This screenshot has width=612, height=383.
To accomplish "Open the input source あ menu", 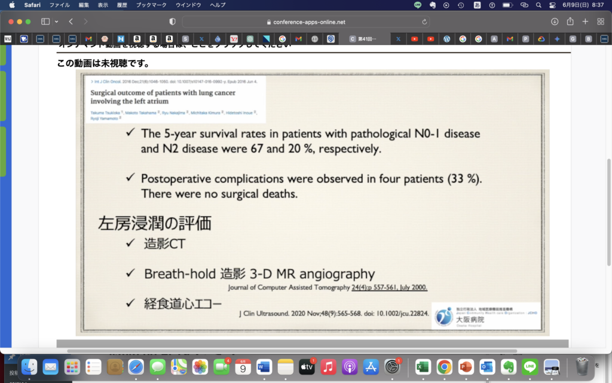I will [x=476, y=5].
